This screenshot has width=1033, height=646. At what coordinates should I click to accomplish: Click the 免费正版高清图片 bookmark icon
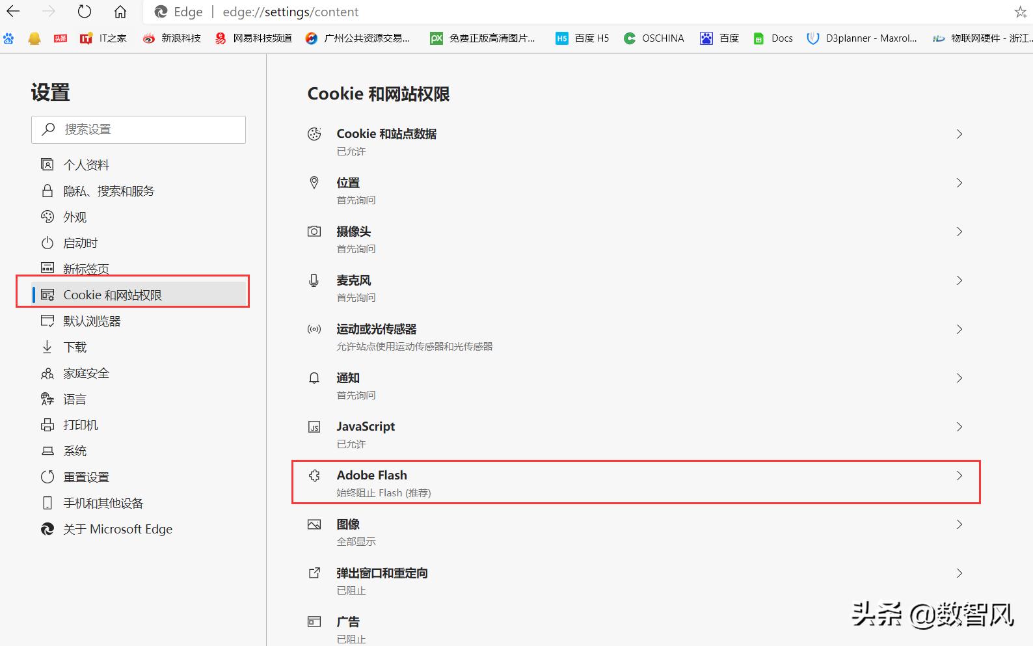[x=436, y=38]
